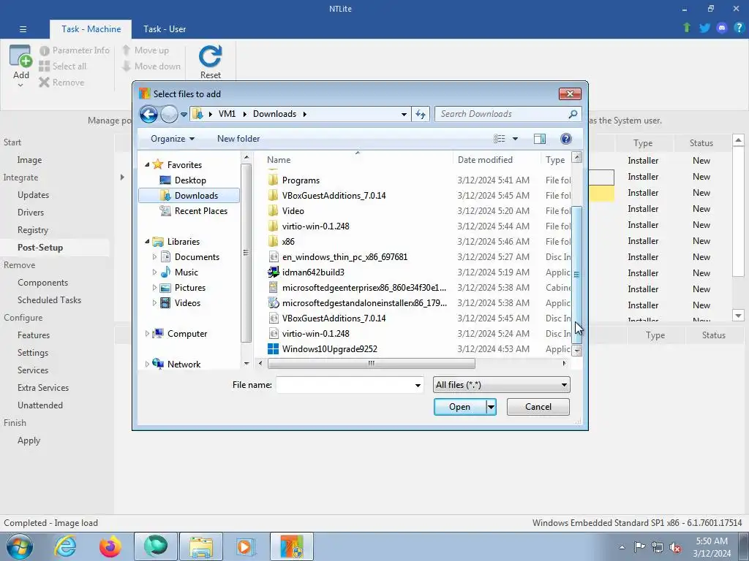Viewport: 749px width, 561px height.
Task: Select Windows10Upgrade9252 file
Action: pyautogui.click(x=330, y=349)
